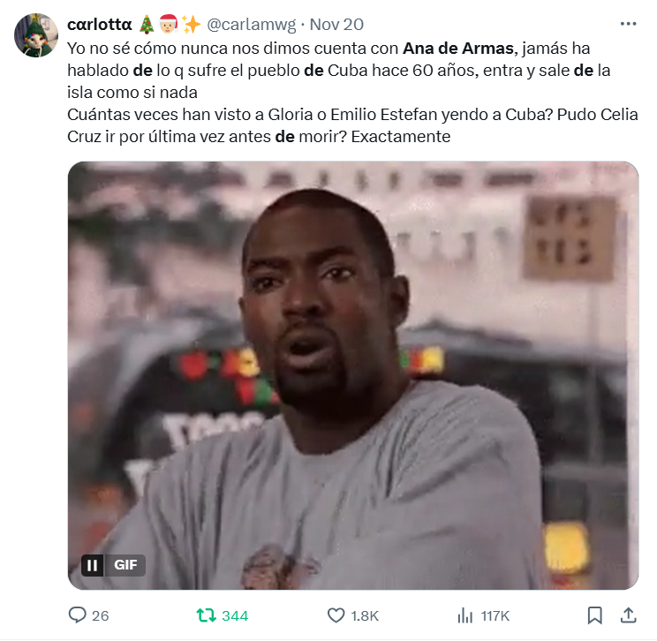Open the three-dot more options menu

coord(628,25)
